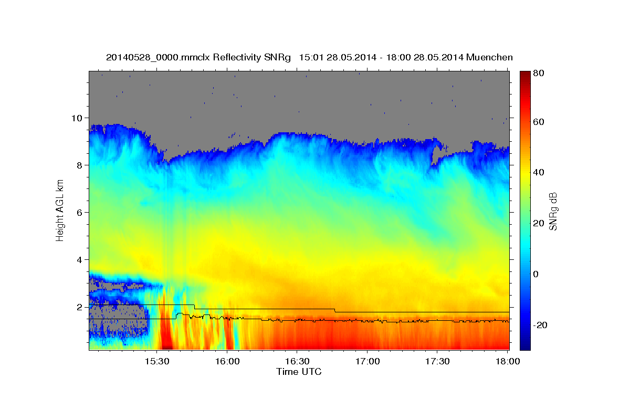Click the 'SNRg dB' colorbar label

click(x=553, y=212)
